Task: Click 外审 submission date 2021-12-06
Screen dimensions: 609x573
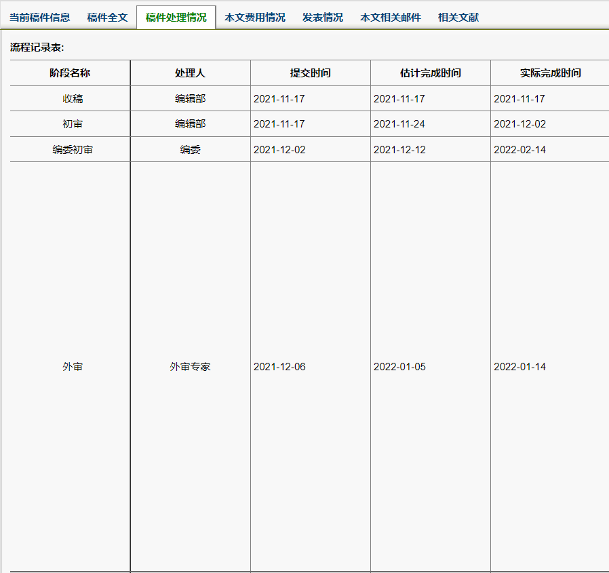Action: [279, 367]
